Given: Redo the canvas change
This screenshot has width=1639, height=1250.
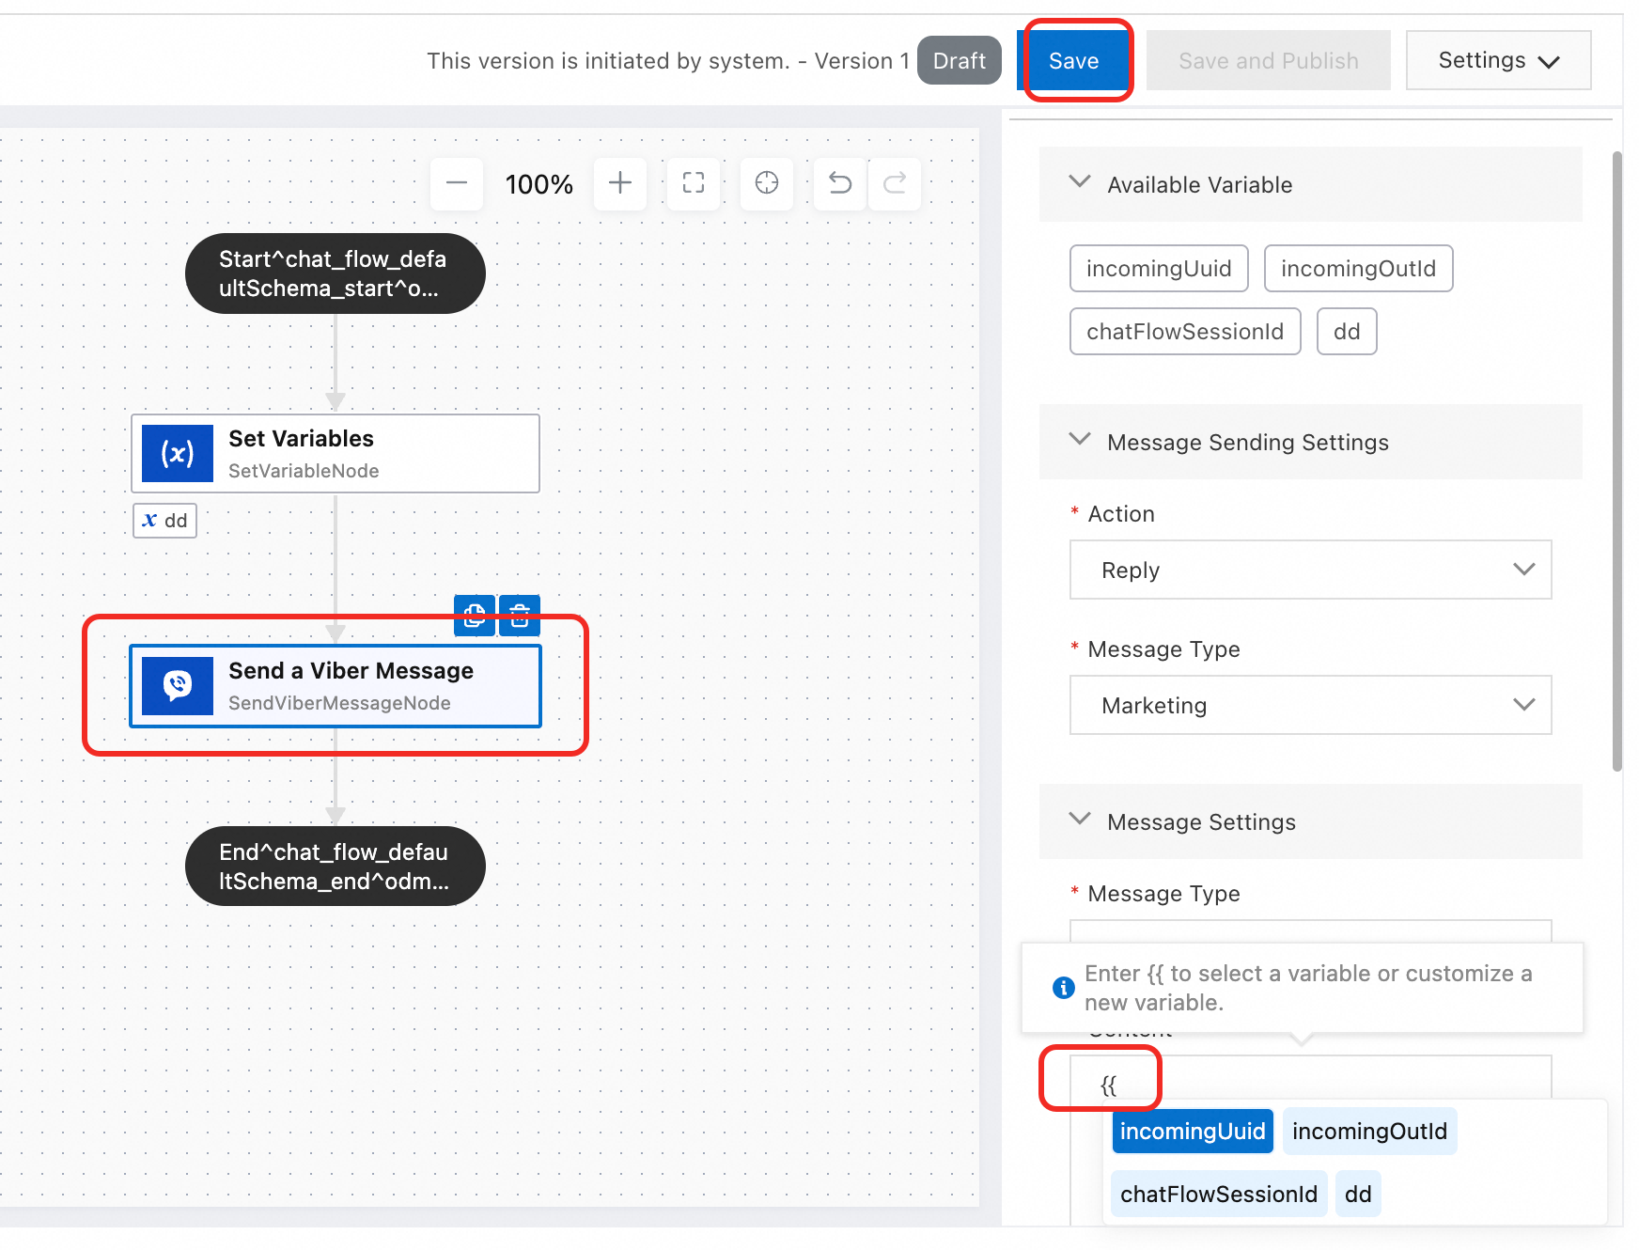Looking at the screenshot, I should coord(895,183).
